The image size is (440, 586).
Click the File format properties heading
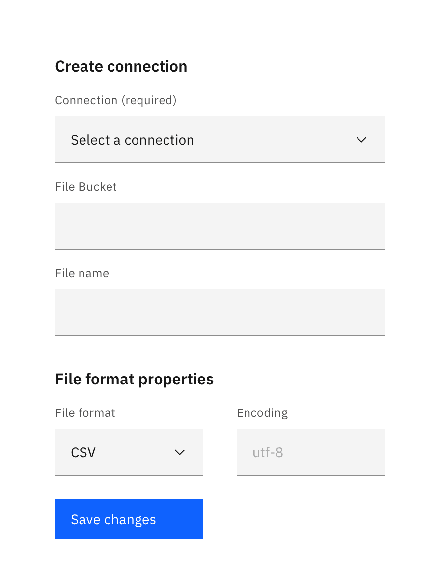coord(134,379)
